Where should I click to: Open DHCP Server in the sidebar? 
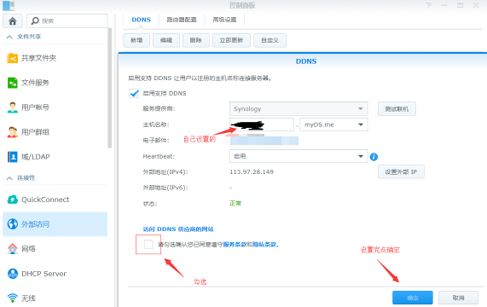43,274
